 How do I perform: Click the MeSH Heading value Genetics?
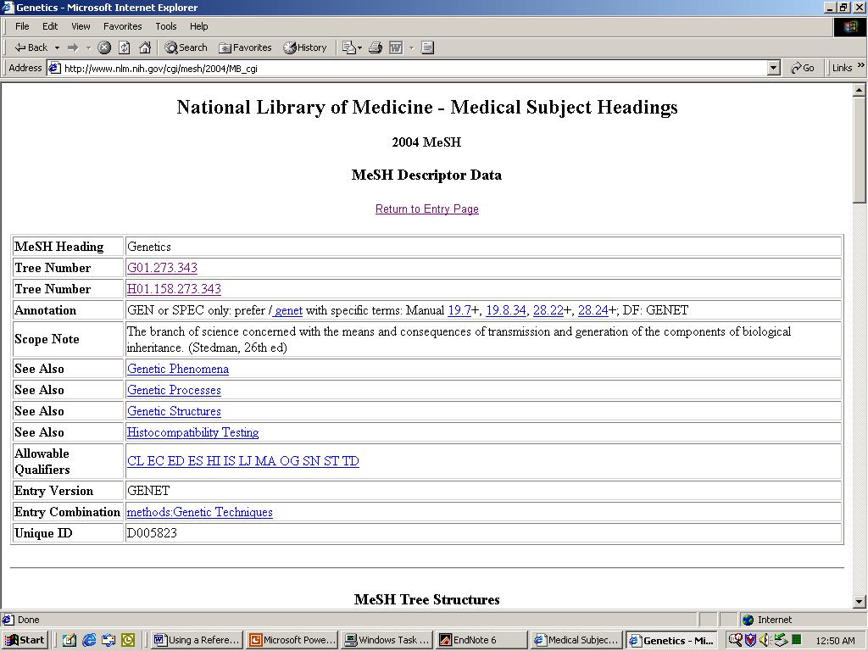coord(149,247)
